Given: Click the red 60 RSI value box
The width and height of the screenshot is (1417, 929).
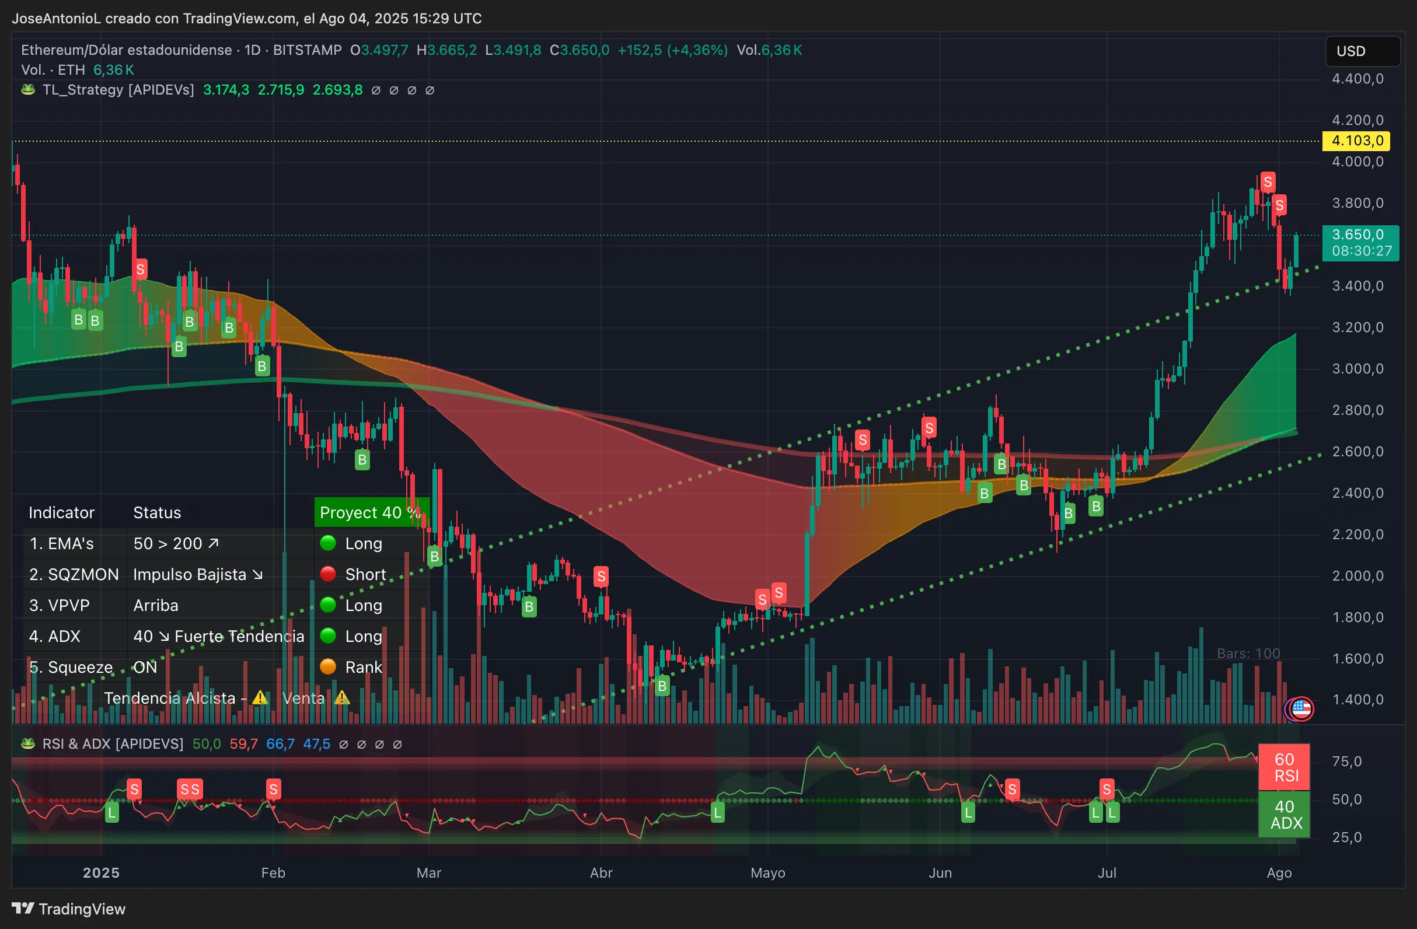Looking at the screenshot, I should tap(1283, 767).
